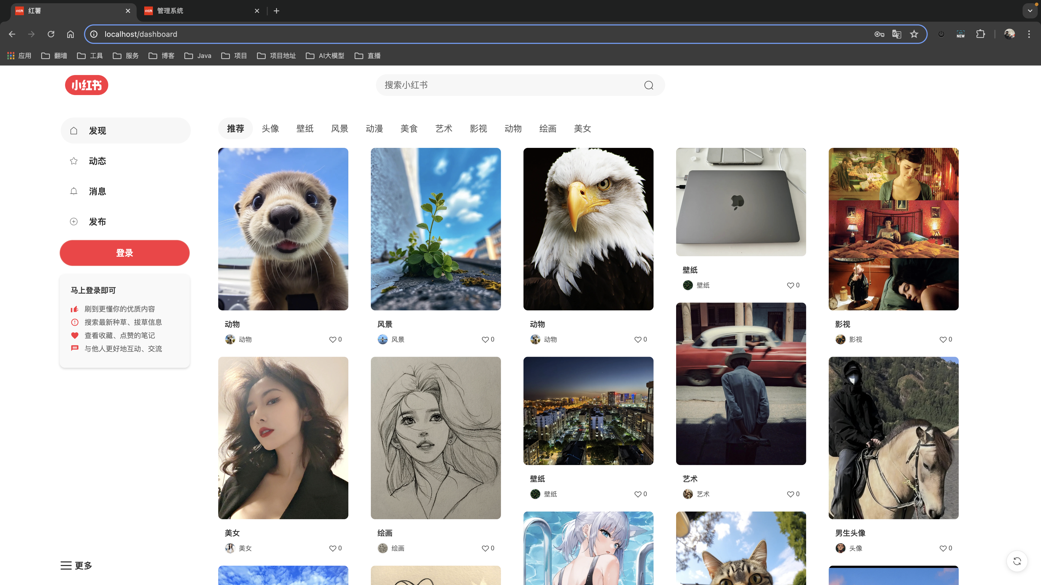The image size is (1041, 585).
Task: Open the horse rider 男生头像 photo
Action: point(894,438)
